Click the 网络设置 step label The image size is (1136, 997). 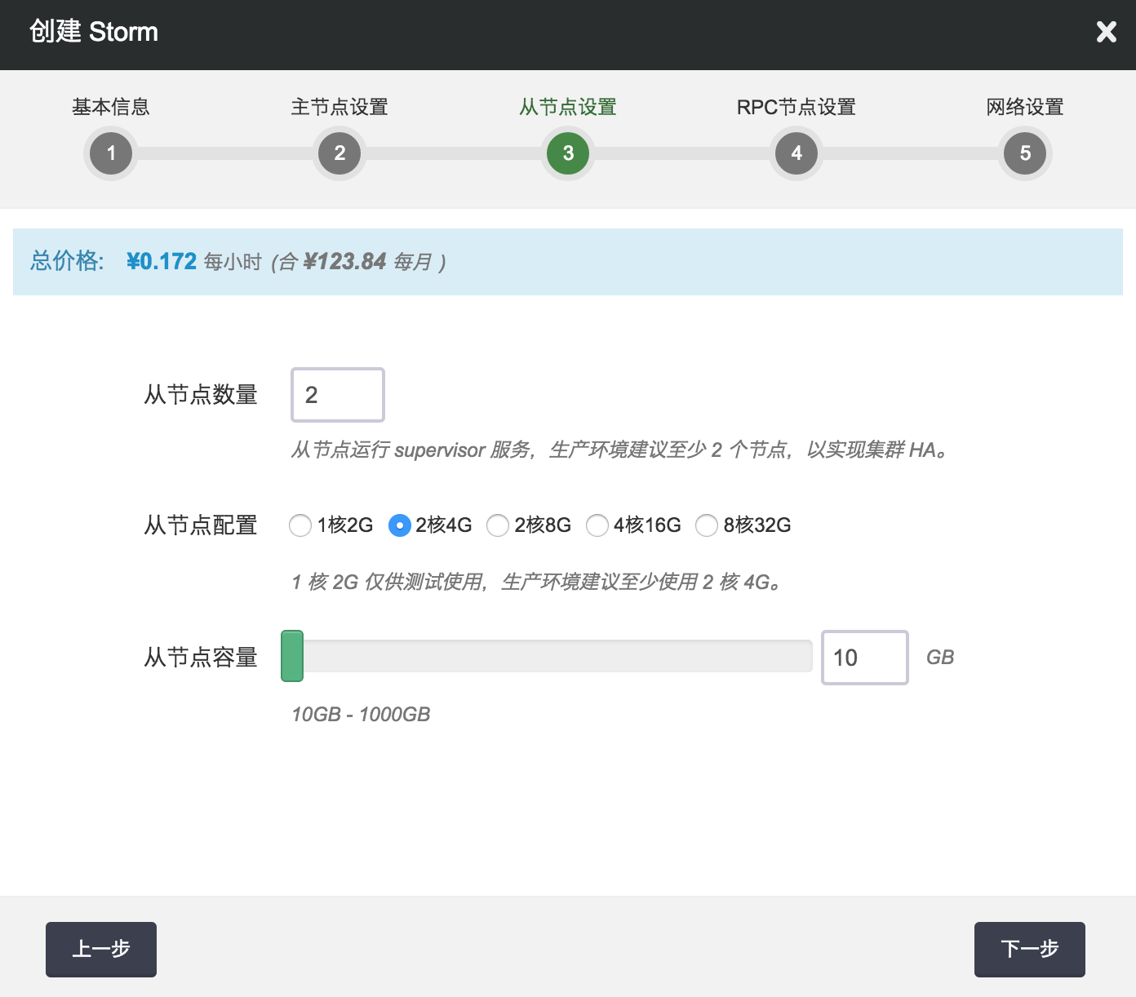(x=1025, y=107)
